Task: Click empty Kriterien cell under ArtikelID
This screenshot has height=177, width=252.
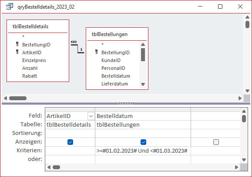Action: coord(70,151)
